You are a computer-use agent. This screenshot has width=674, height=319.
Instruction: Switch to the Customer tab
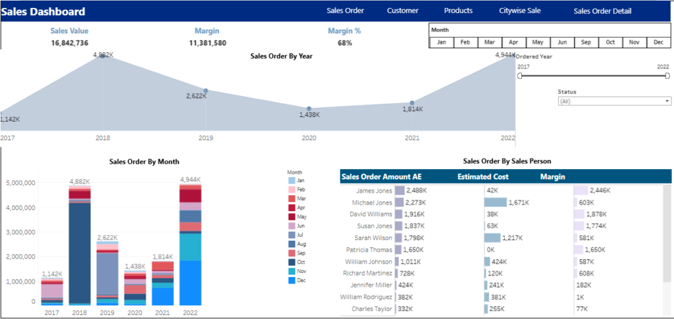[x=402, y=11]
